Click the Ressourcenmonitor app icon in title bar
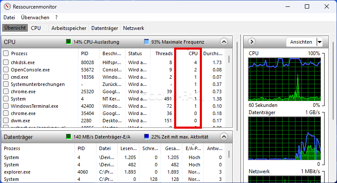 click(7, 7)
